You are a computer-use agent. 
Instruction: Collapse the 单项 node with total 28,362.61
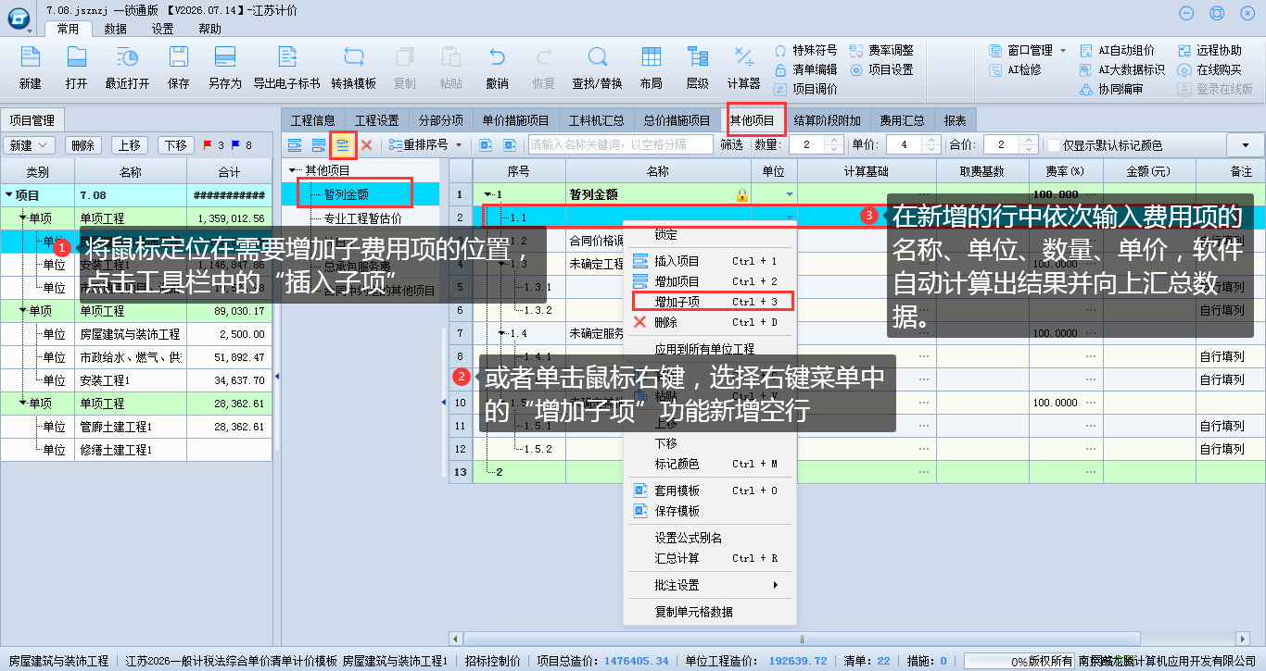coord(23,404)
